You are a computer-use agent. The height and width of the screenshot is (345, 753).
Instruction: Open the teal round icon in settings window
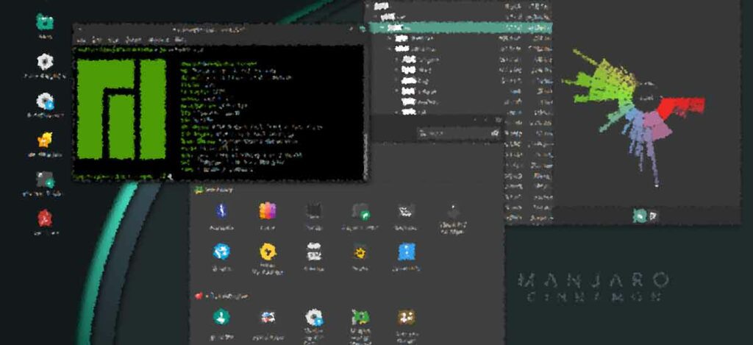tap(221, 316)
